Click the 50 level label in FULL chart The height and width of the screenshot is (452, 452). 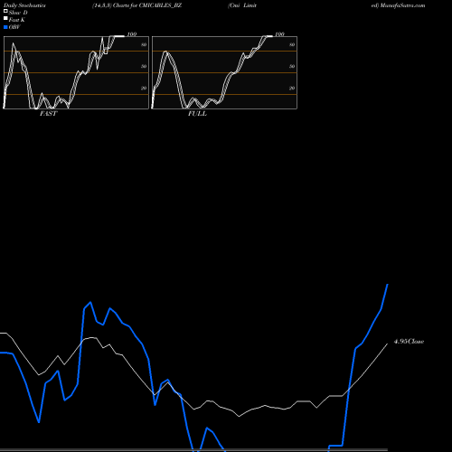coord(292,66)
